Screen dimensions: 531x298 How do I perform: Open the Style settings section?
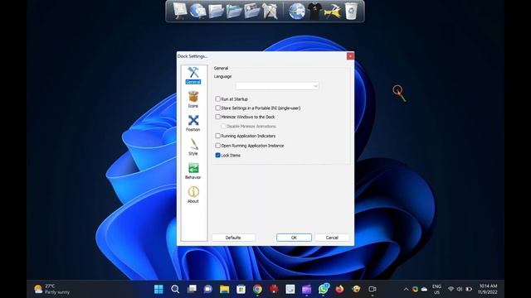(x=193, y=147)
